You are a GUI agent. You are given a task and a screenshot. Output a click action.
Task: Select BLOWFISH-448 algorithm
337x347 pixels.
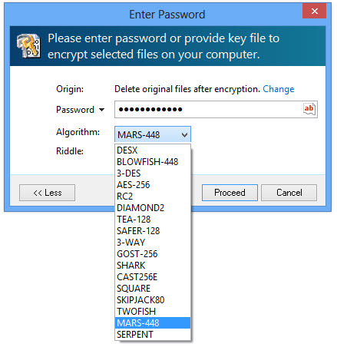(153, 162)
